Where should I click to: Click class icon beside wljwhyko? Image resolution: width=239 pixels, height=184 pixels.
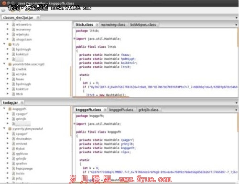(x=13, y=34)
